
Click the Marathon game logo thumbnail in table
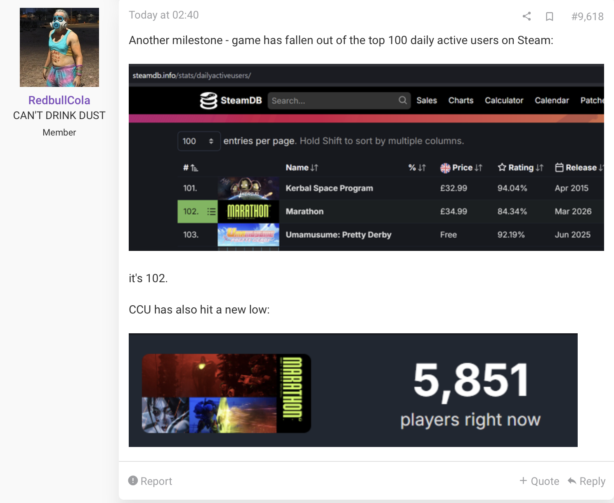point(248,212)
